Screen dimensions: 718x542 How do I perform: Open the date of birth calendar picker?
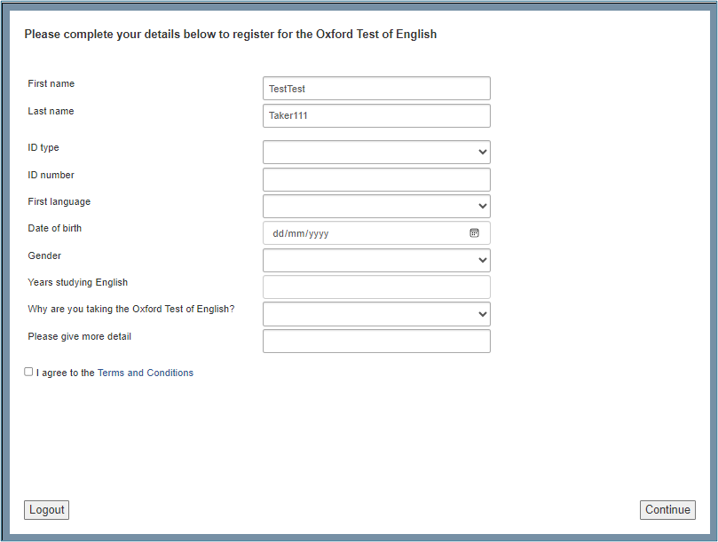[x=474, y=233]
